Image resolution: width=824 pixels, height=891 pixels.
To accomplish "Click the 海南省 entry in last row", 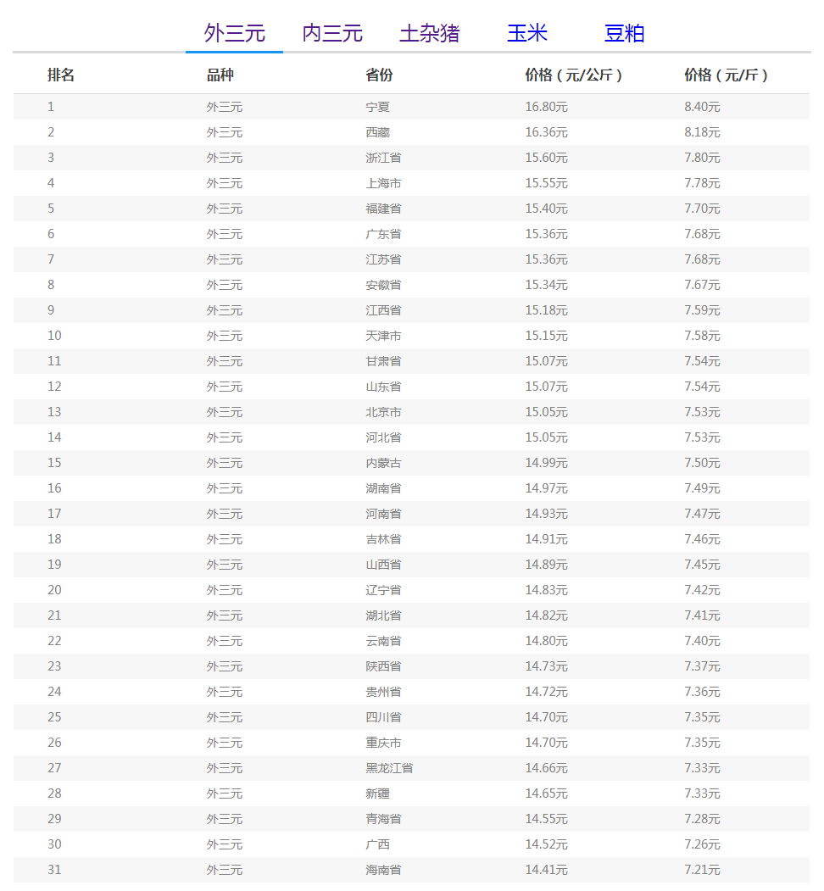I will pyautogui.click(x=383, y=870).
